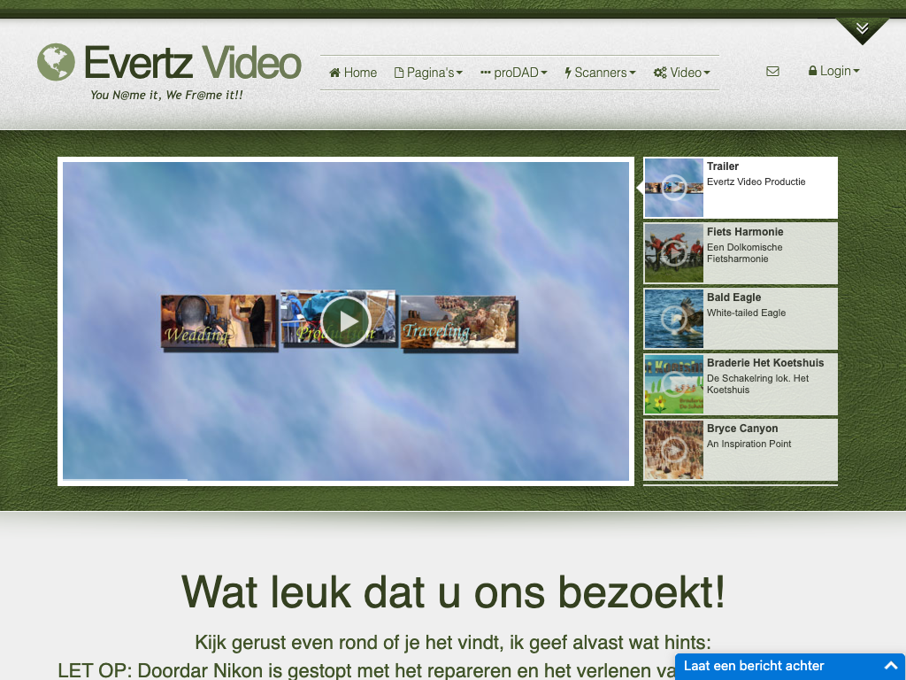Open the Login dropdown
Screen dimensions: 906x680
click(x=833, y=71)
